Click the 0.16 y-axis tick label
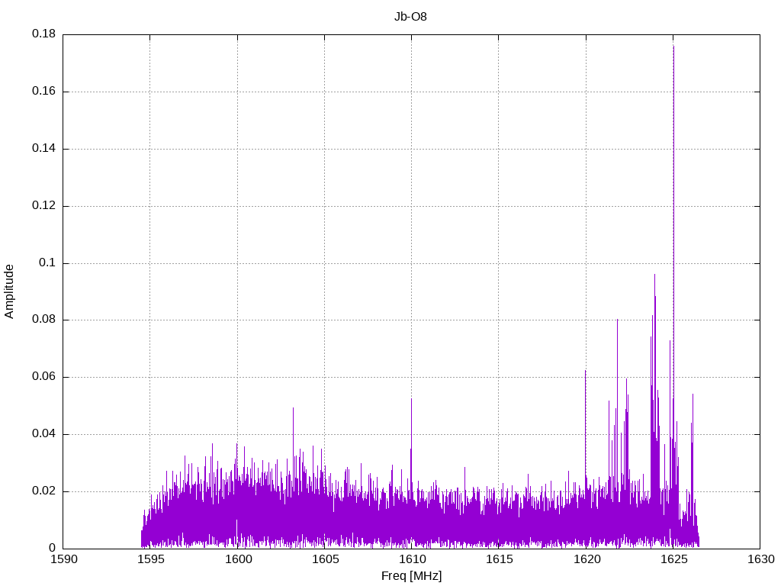 43,92
